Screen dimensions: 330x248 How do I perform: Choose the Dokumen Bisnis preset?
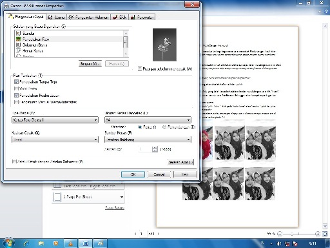click(x=69, y=45)
